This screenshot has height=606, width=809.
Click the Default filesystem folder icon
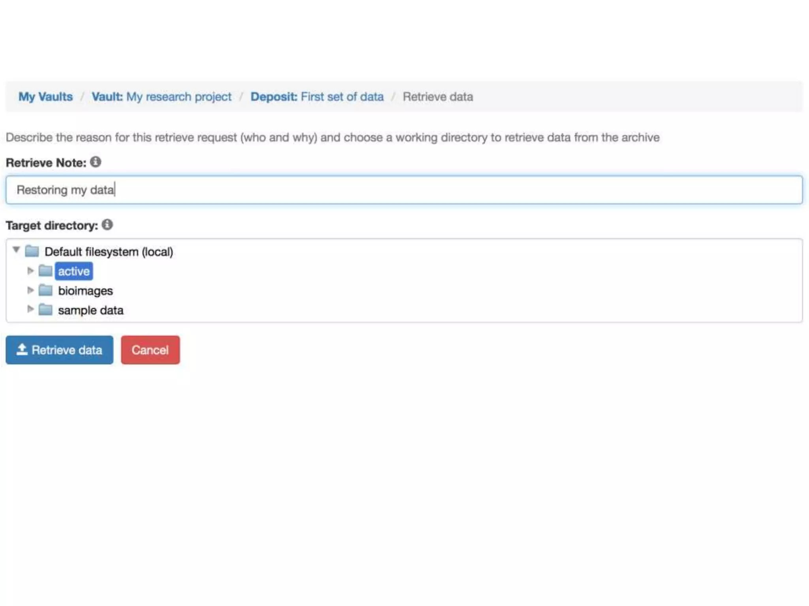pos(32,251)
